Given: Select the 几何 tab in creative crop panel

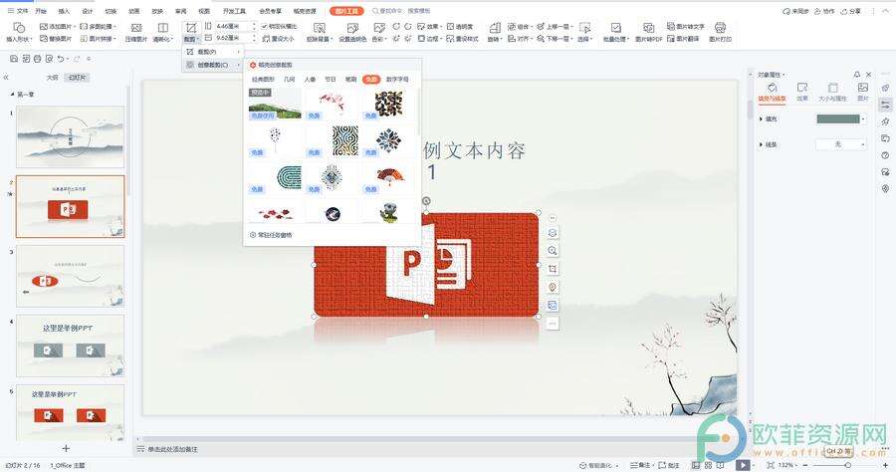Looking at the screenshot, I should pos(289,79).
